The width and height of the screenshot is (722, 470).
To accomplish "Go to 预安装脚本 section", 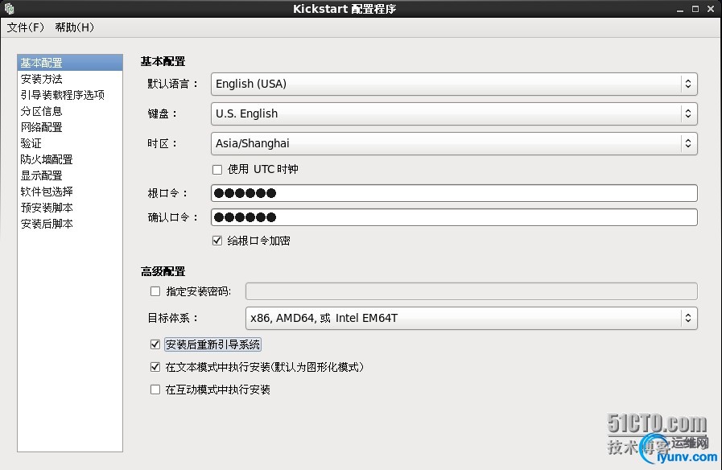I will [70, 208].
